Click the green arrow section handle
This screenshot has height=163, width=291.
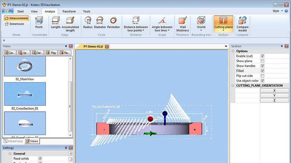coord(150,133)
